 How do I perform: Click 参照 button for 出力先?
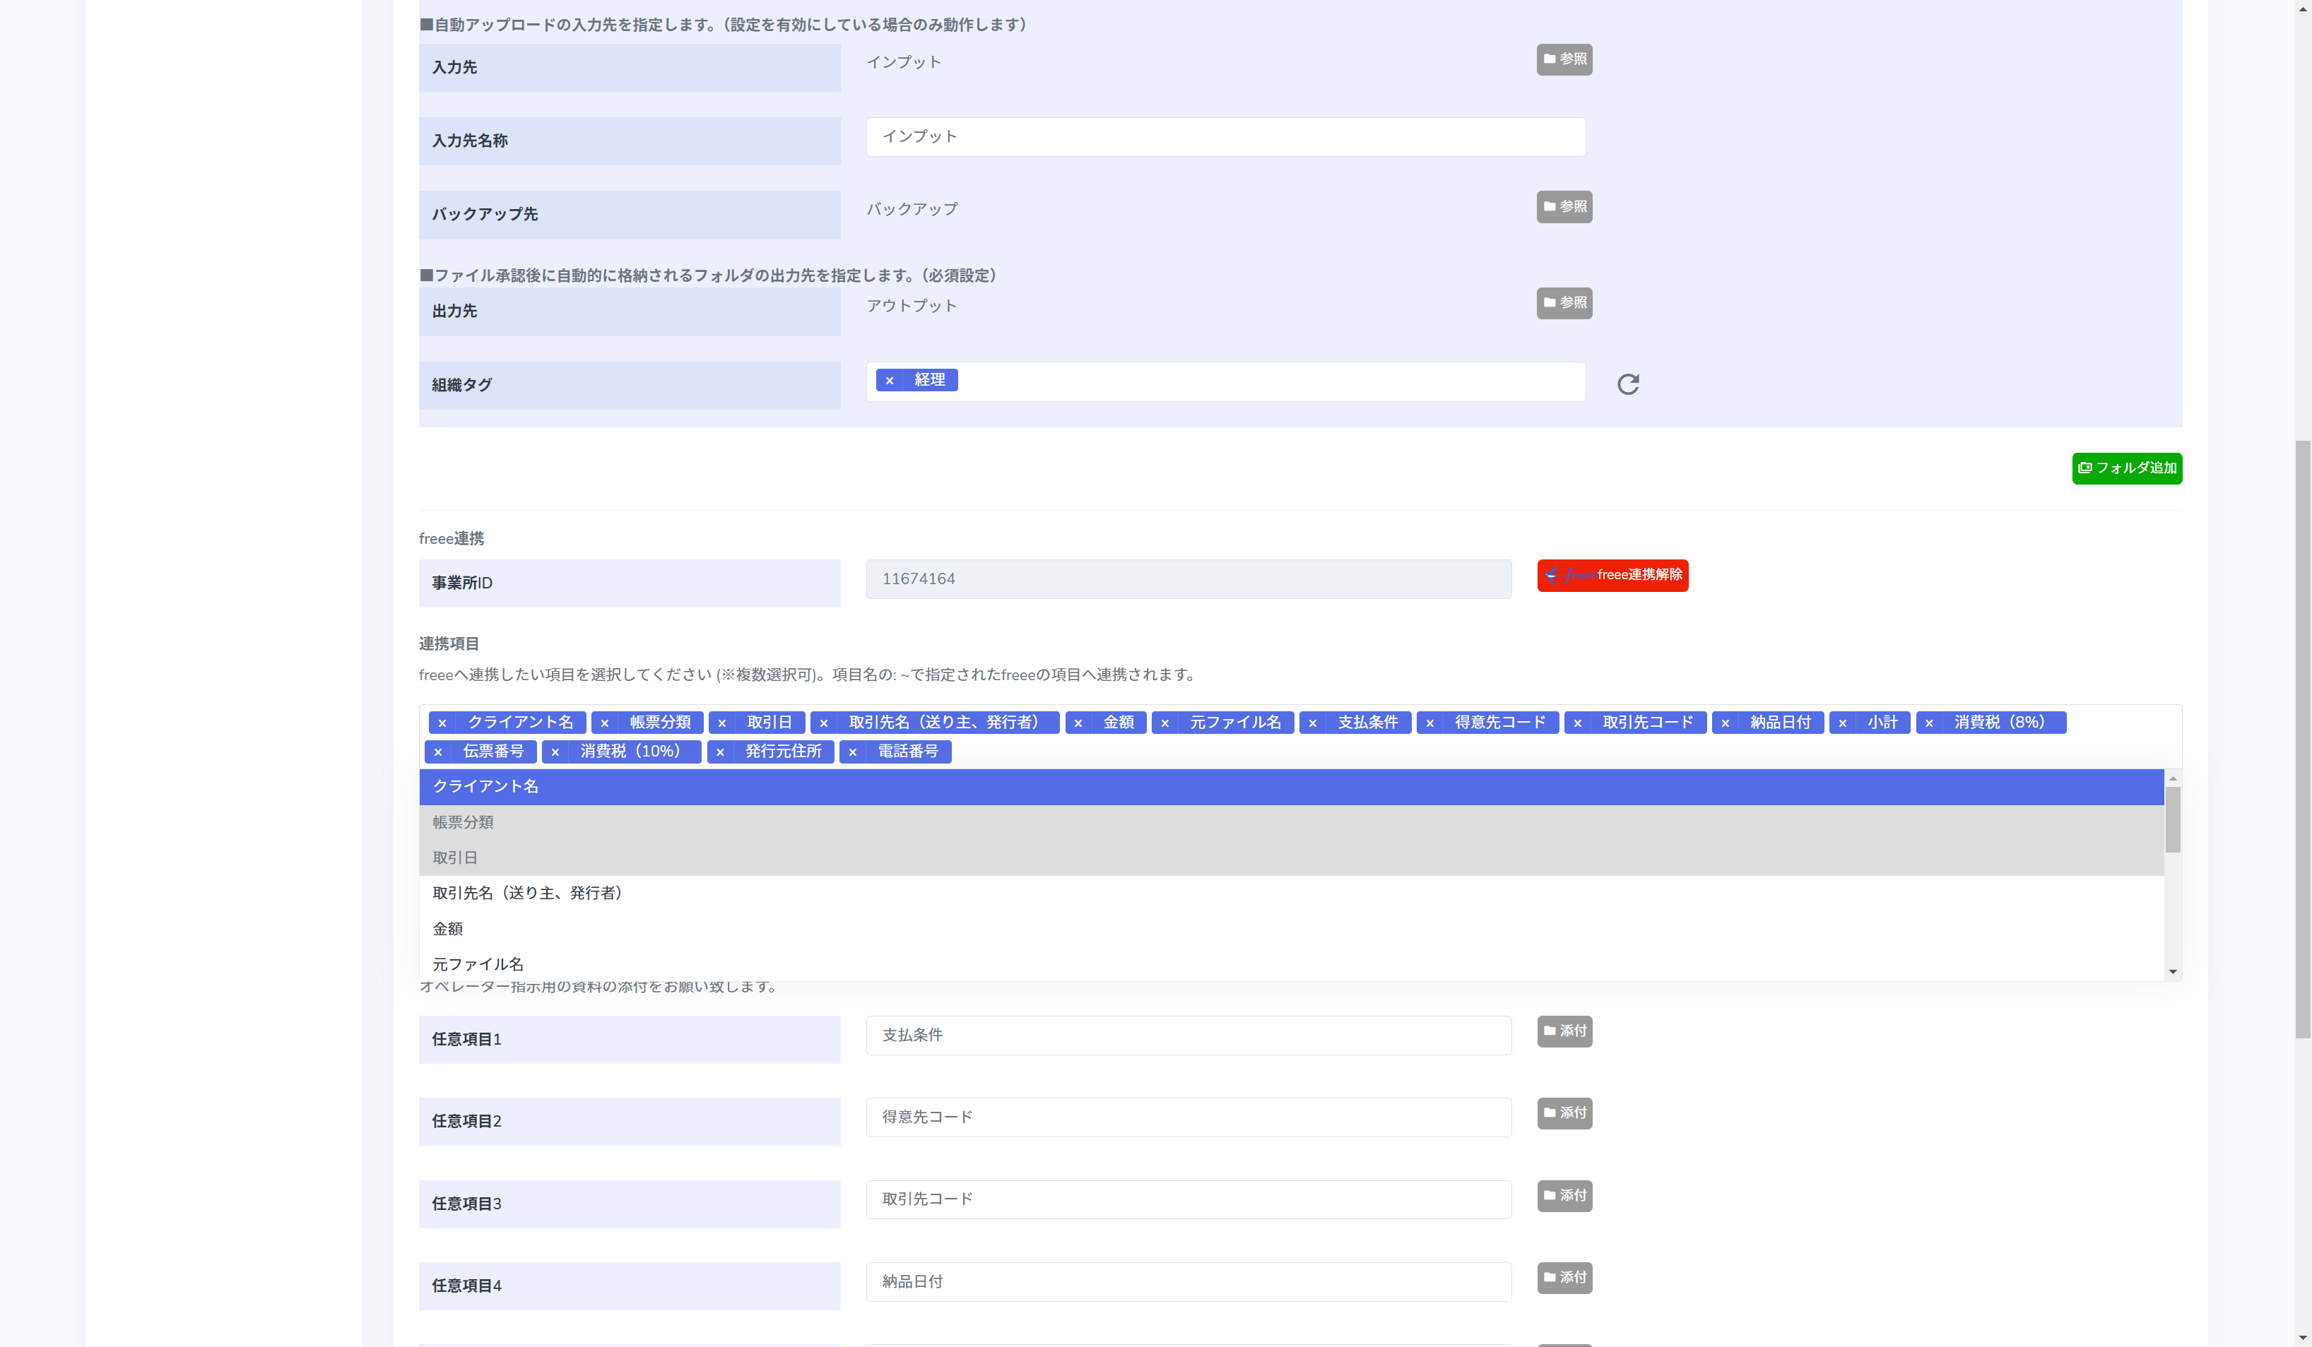[1563, 302]
